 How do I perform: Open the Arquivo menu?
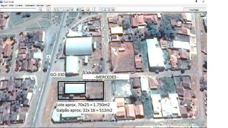pos(4,6)
